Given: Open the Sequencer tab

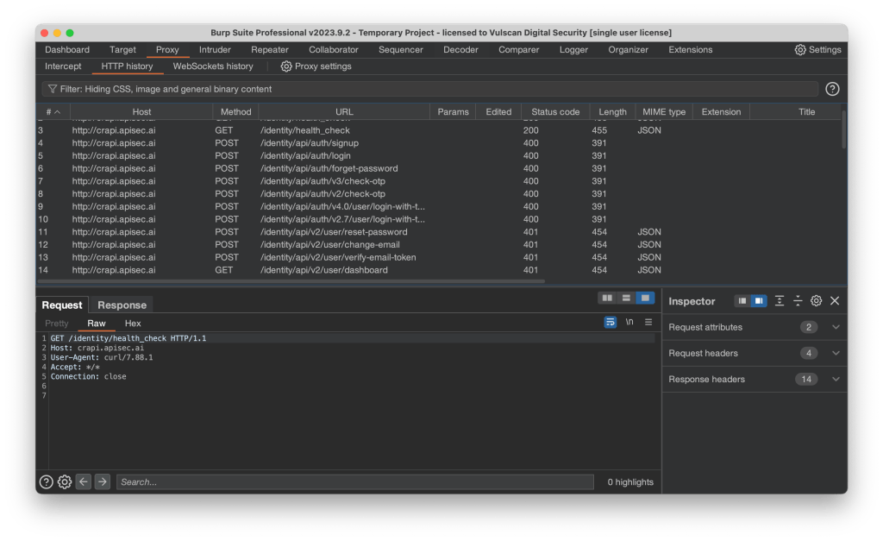Looking at the screenshot, I should click(x=400, y=49).
